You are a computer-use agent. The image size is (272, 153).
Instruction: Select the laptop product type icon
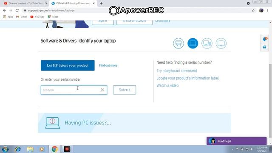point(193,43)
